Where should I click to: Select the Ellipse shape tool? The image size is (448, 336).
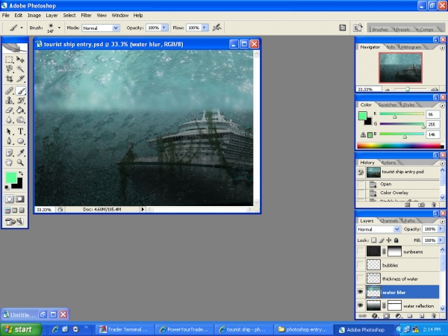[20, 141]
